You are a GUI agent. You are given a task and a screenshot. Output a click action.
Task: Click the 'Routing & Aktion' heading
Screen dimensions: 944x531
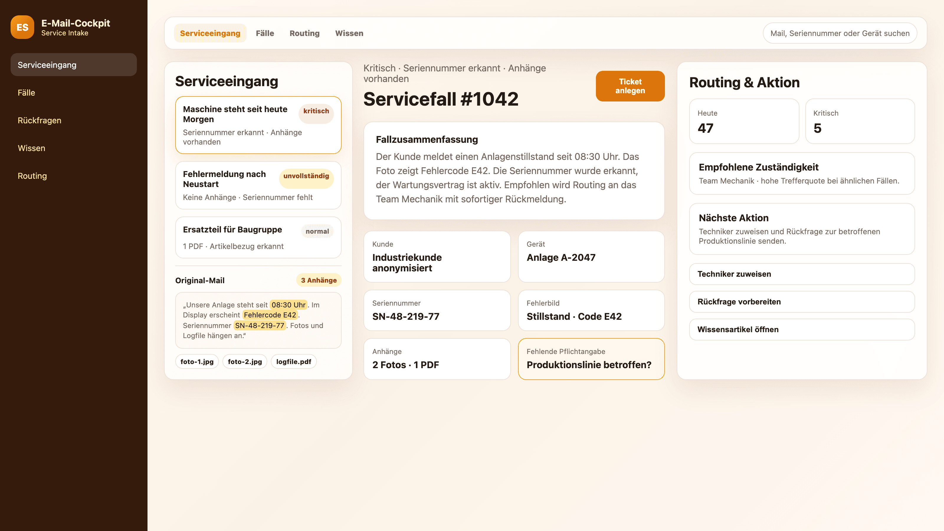(x=744, y=83)
